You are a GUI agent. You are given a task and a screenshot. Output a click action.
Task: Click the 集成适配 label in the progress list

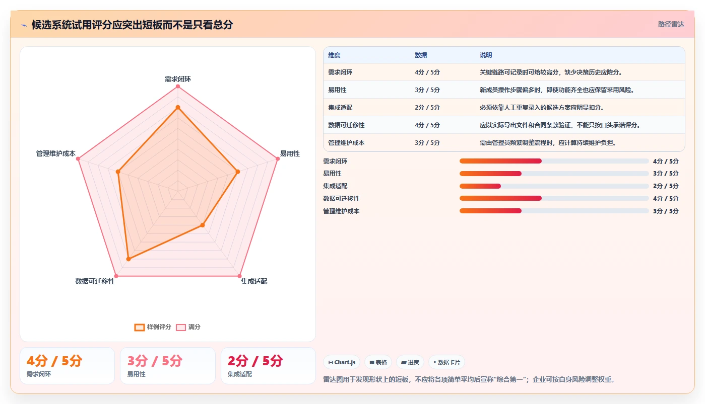pos(335,186)
